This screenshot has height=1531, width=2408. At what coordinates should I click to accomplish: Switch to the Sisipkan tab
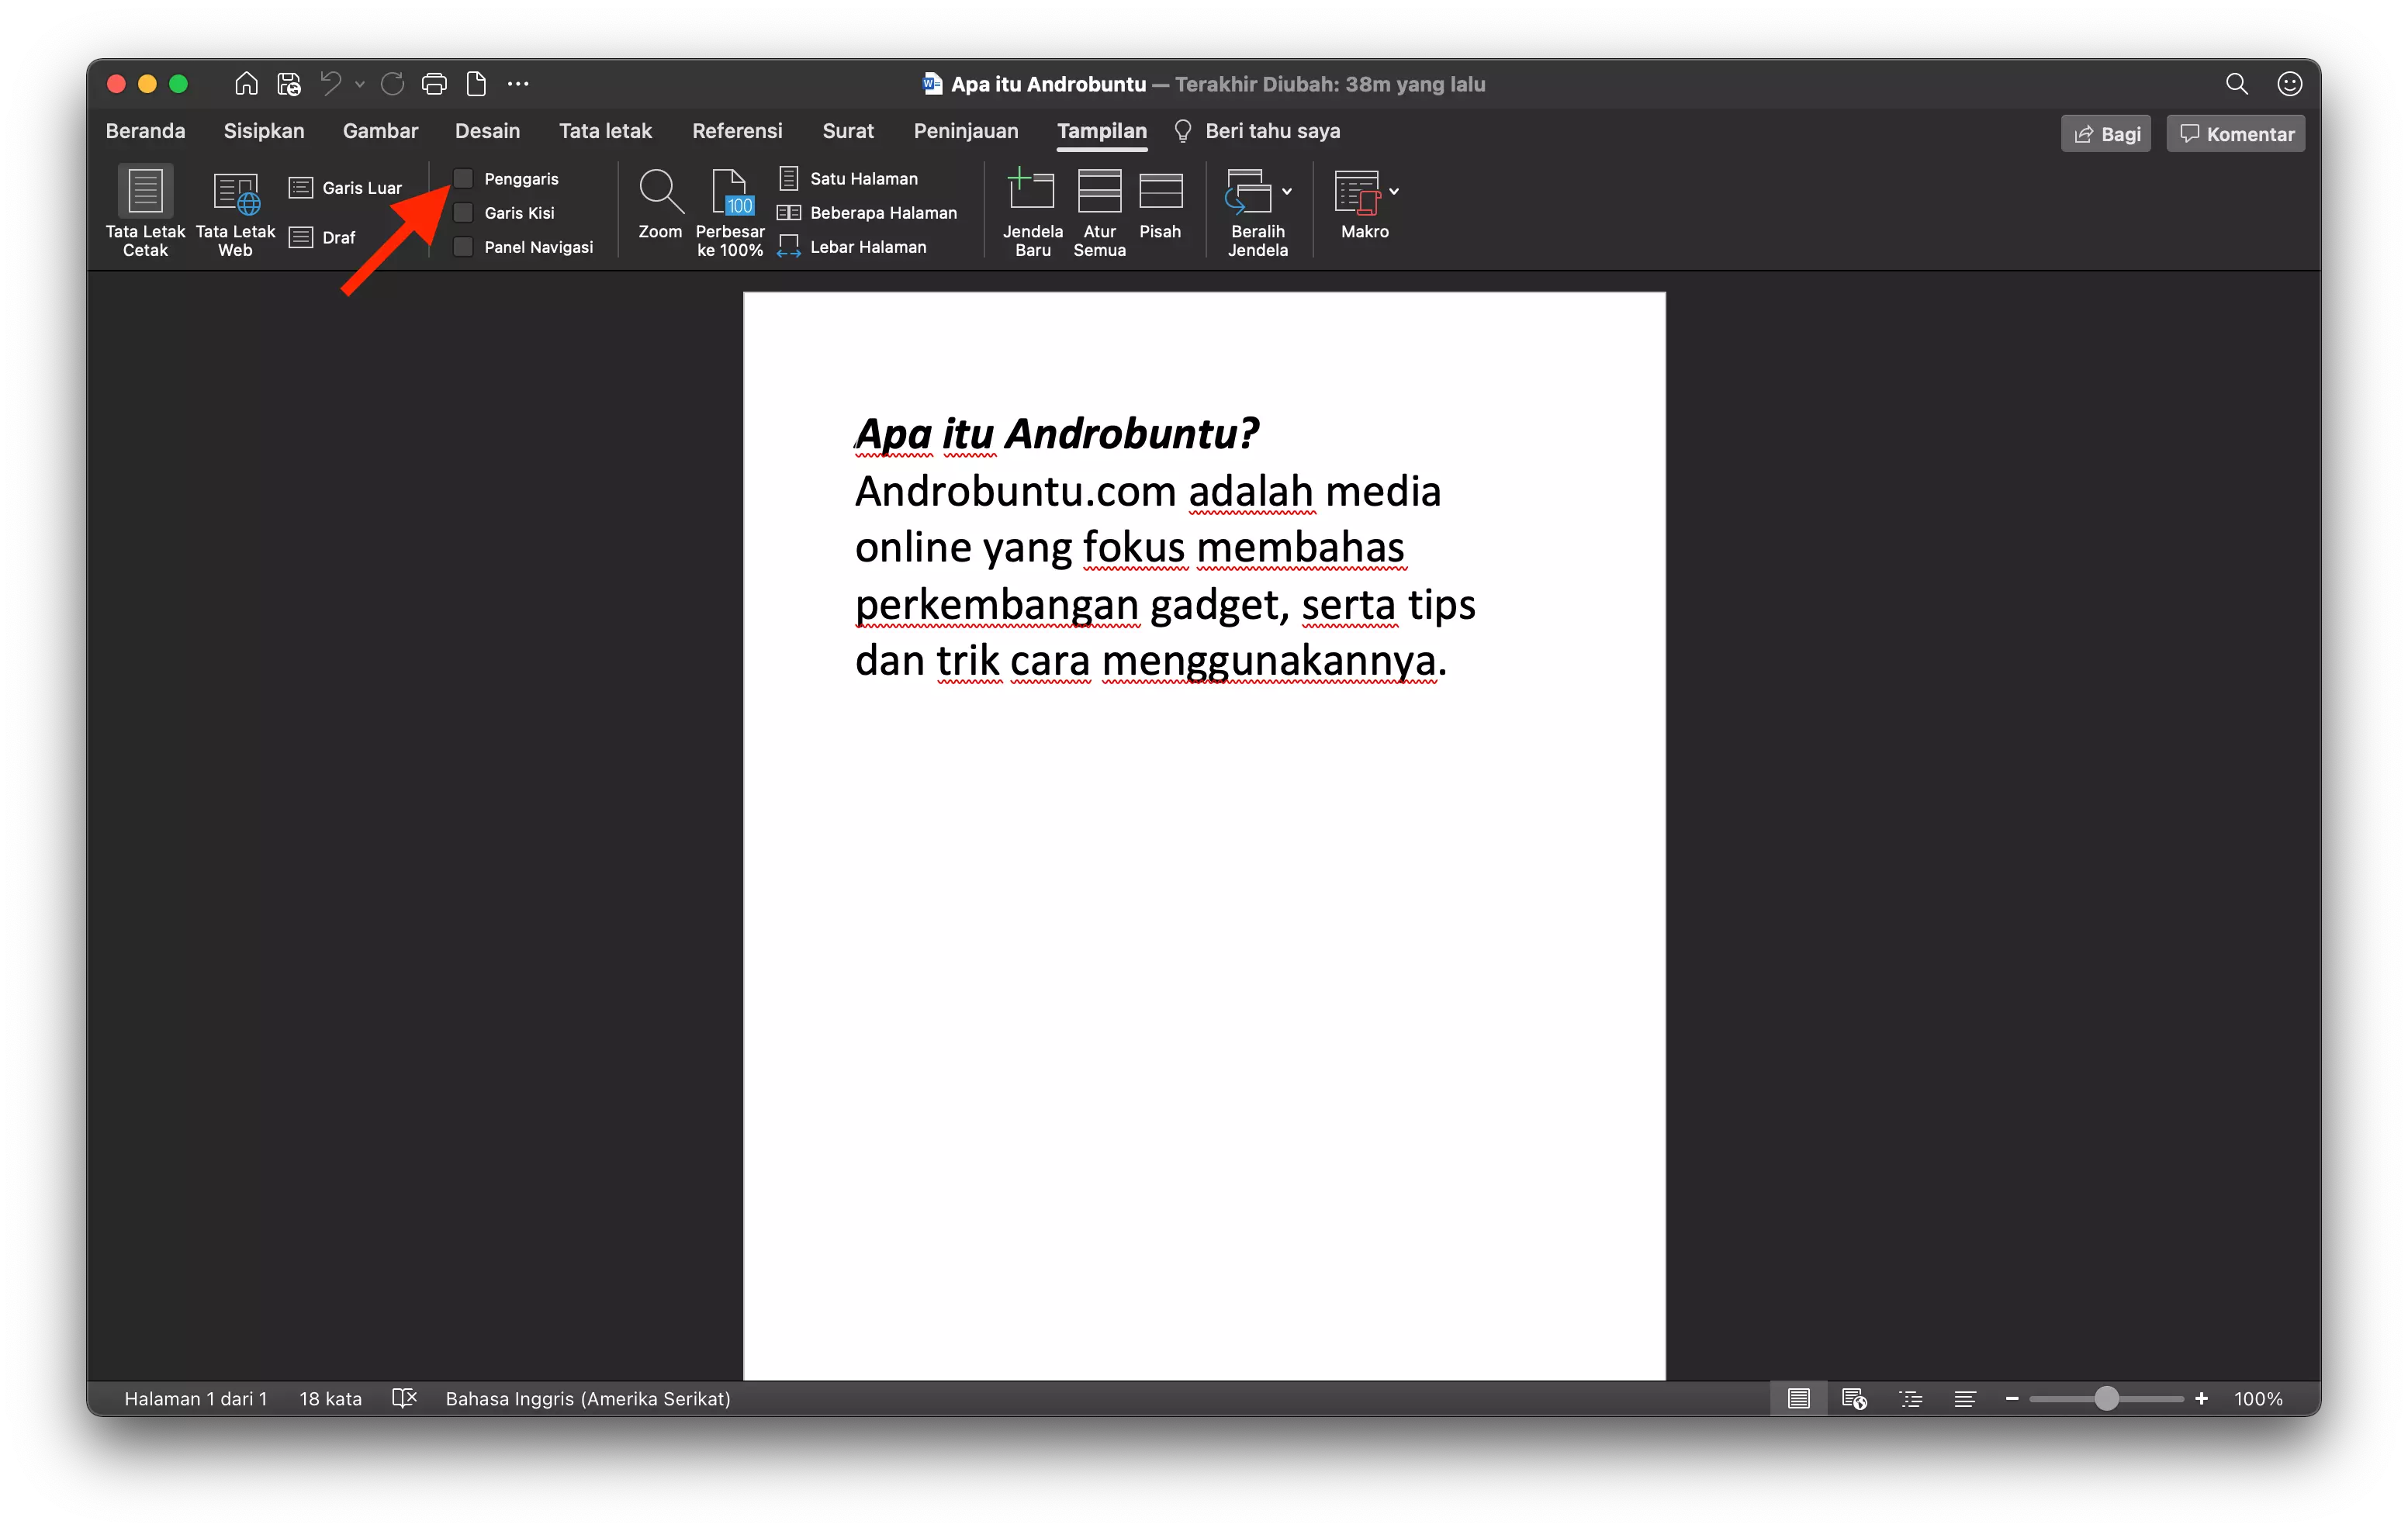click(x=263, y=130)
